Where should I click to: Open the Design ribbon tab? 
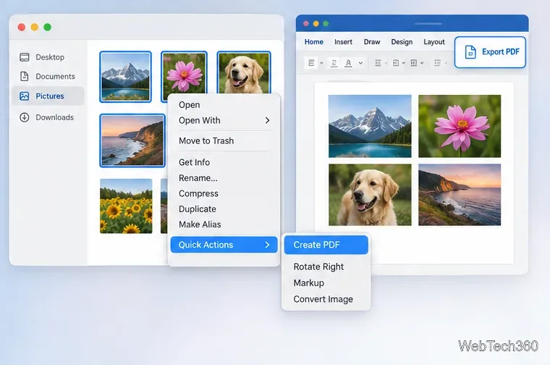(x=402, y=42)
